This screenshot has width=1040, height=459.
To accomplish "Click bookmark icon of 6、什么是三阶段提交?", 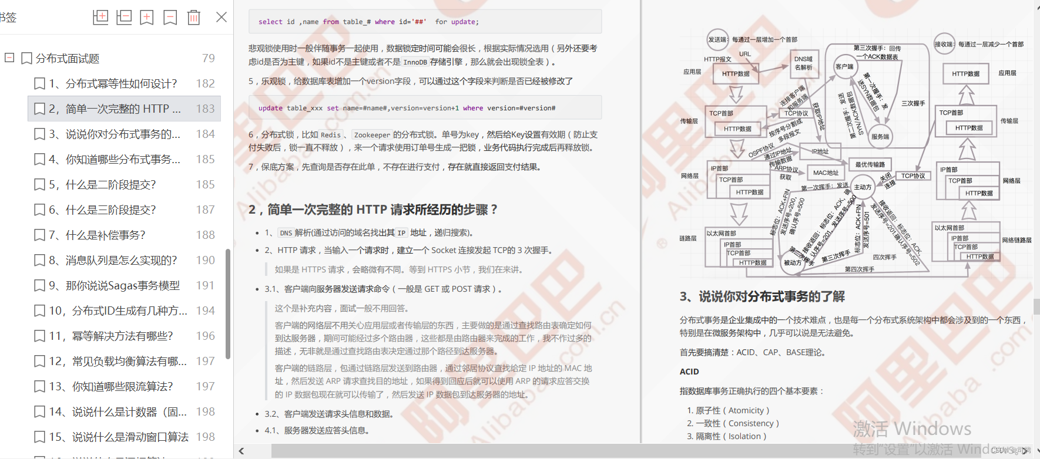I will point(39,210).
